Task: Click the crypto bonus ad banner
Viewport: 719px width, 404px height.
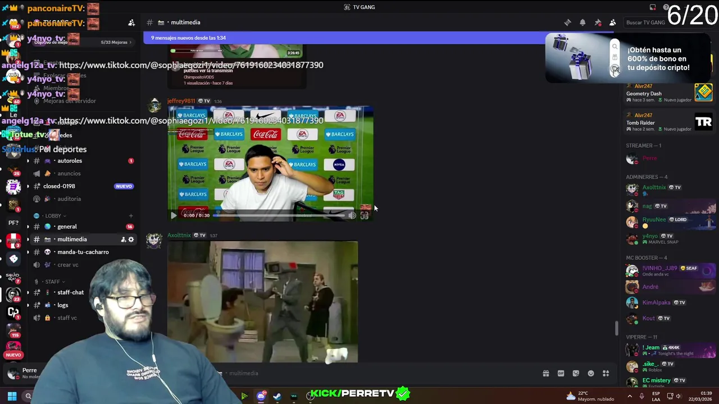Action: (x=629, y=58)
